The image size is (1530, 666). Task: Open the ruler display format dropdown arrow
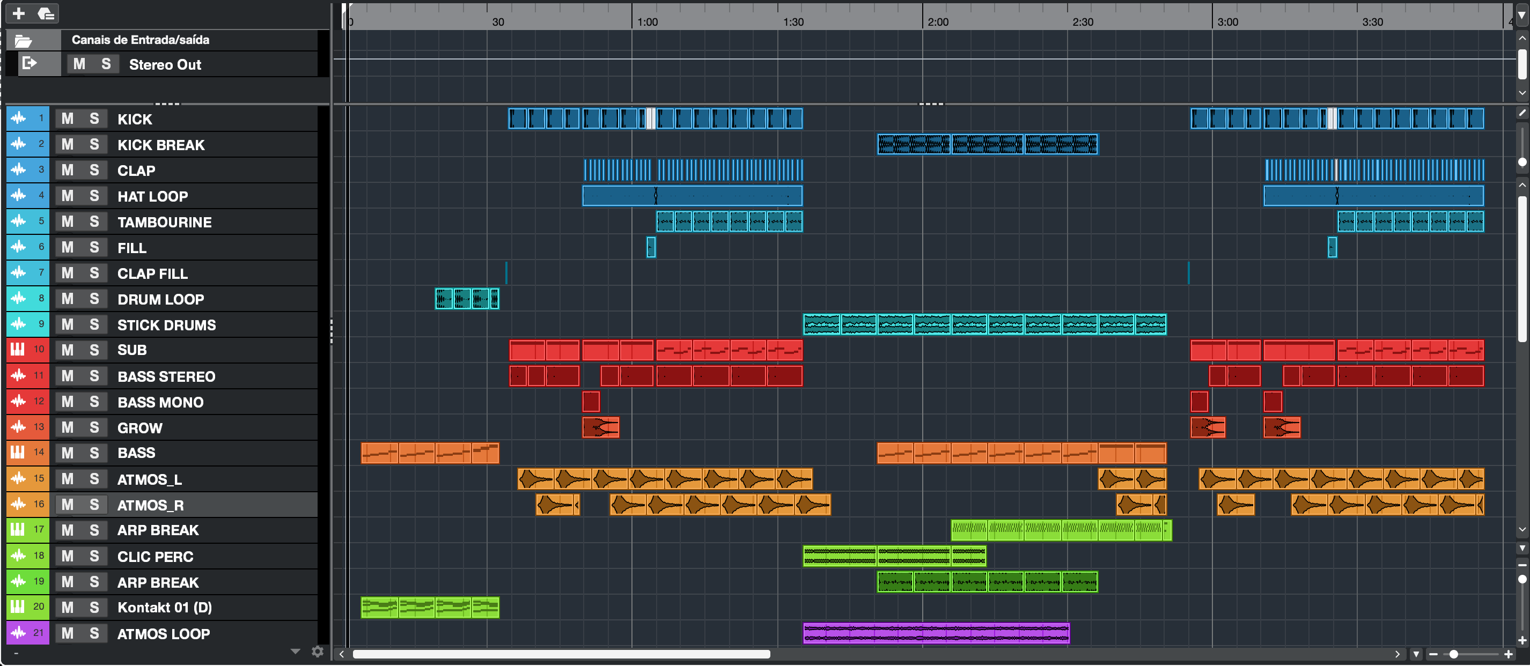tap(1521, 17)
